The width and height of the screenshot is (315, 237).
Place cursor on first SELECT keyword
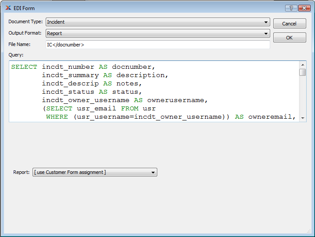pos(24,67)
